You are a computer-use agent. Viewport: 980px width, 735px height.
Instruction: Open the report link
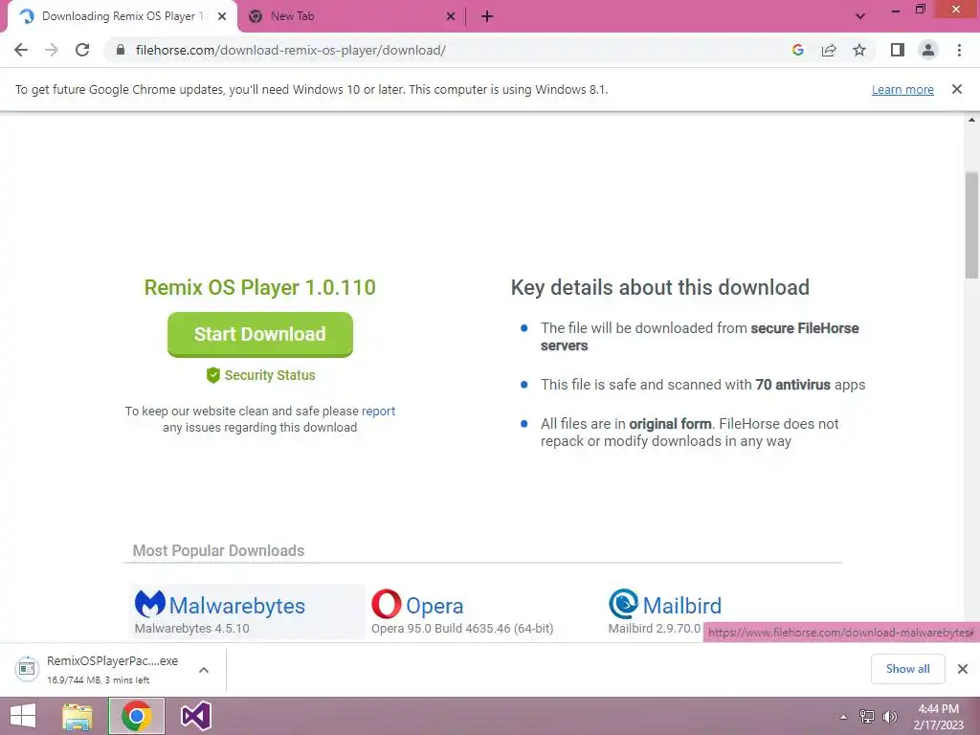tap(379, 412)
